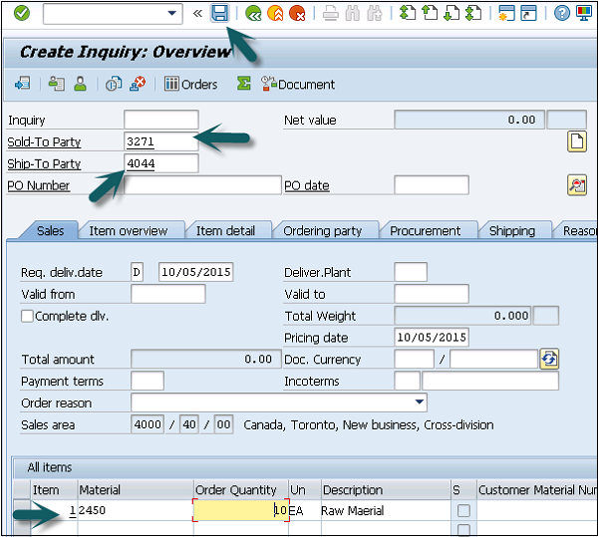598x537 pixels.
Task: Switch to the Item overview tab
Action: pos(129,231)
